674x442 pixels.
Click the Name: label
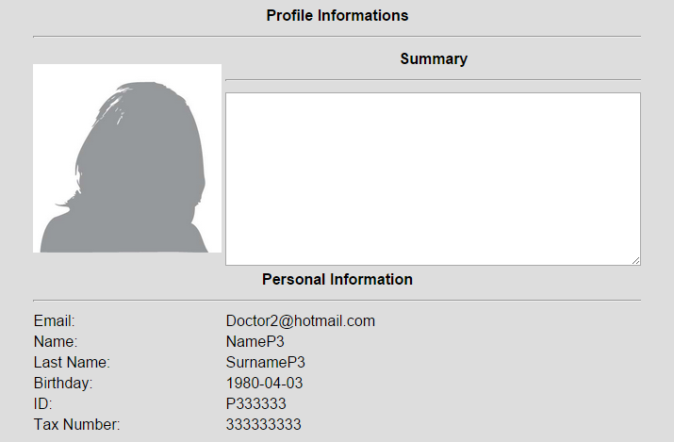point(56,341)
